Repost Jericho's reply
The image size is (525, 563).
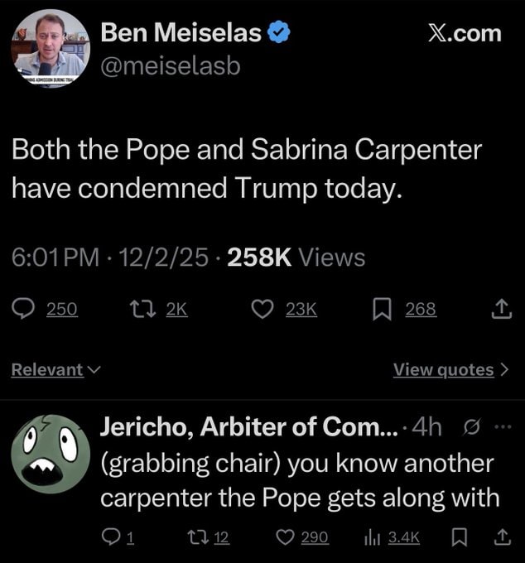coord(196,538)
